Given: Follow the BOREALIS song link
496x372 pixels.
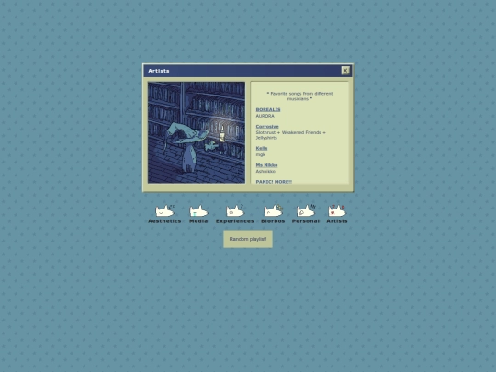Looking at the screenshot, I should coord(268,109).
